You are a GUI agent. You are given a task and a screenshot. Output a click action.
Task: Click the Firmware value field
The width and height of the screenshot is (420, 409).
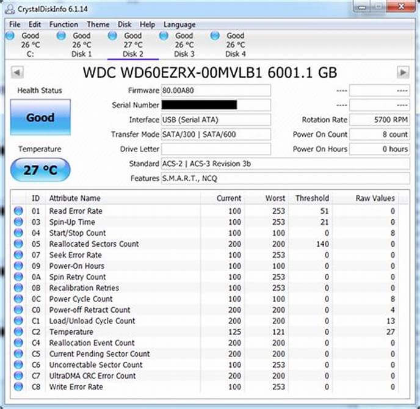coord(215,91)
